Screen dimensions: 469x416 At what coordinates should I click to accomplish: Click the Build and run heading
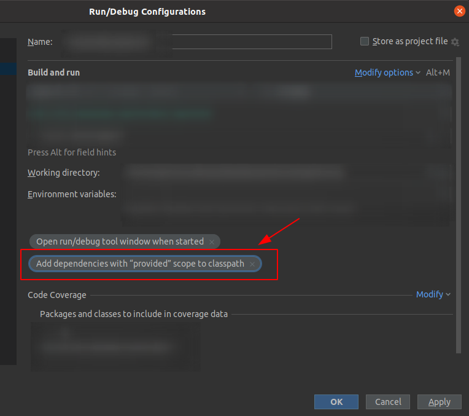pos(54,73)
